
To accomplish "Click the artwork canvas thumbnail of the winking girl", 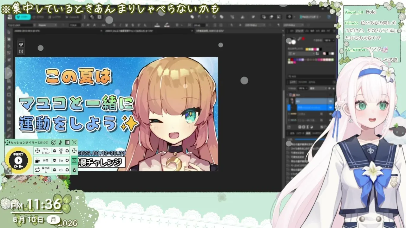I will (116, 114).
